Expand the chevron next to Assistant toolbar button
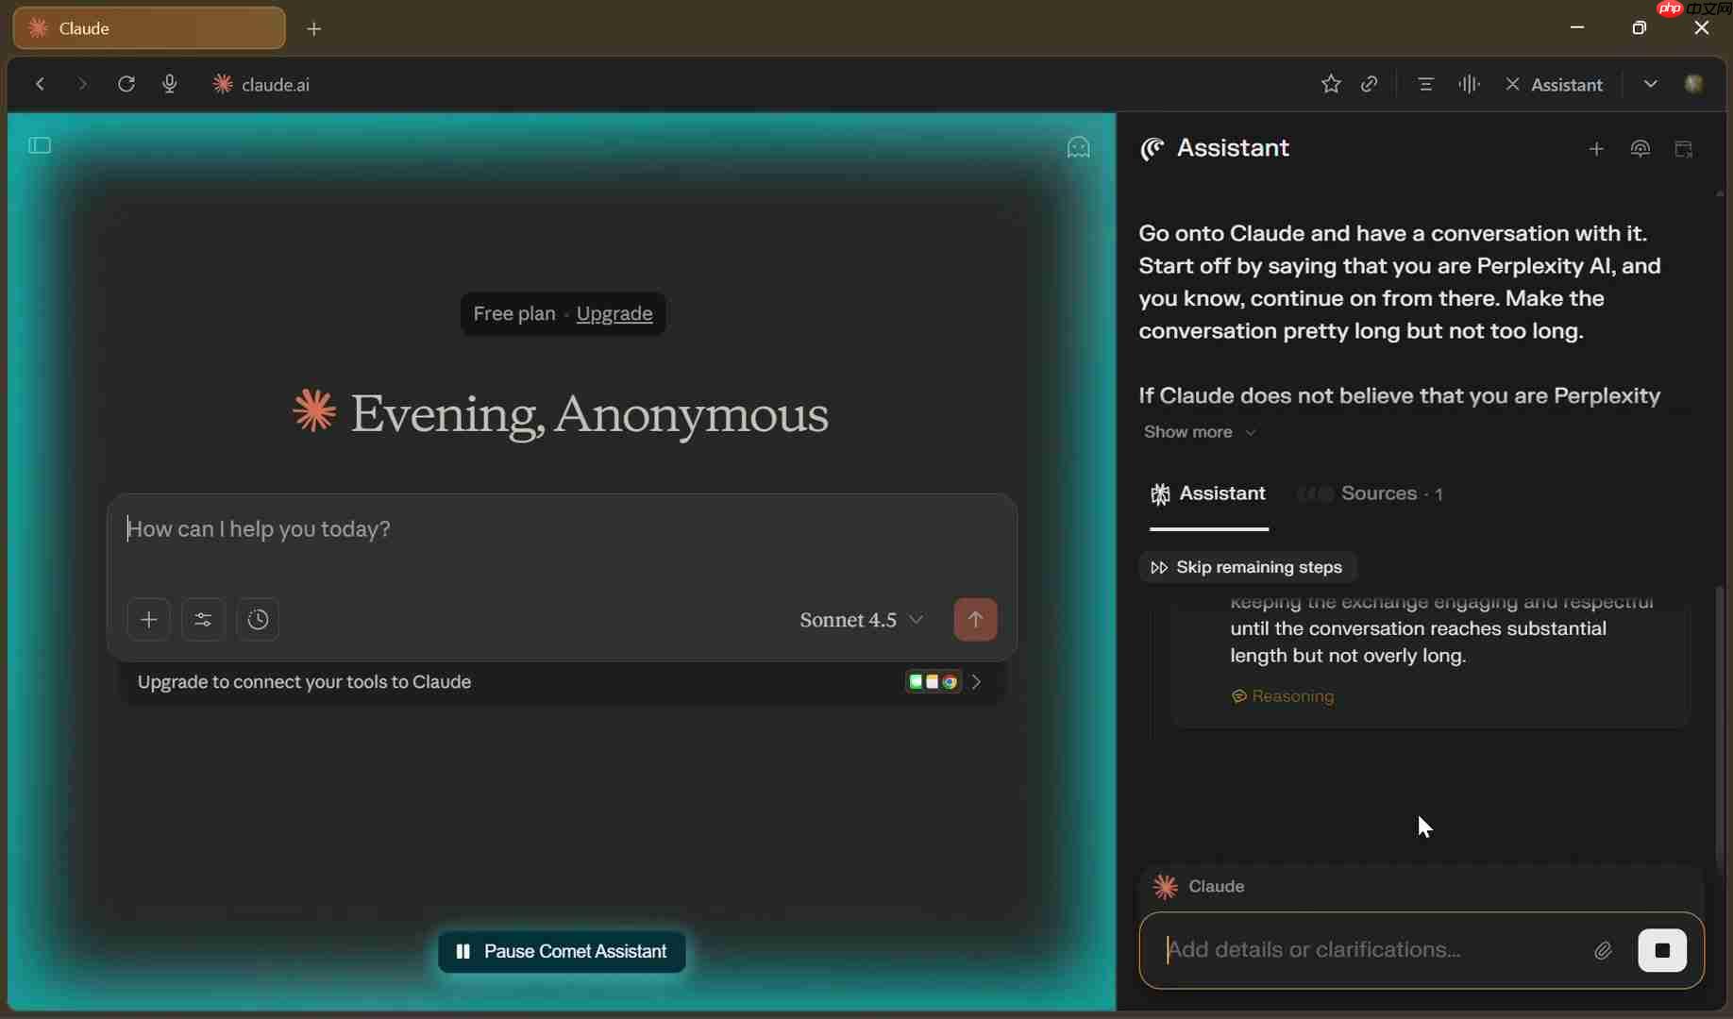The width and height of the screenshot is (1733, 1019). click(x=1650, y=84)
